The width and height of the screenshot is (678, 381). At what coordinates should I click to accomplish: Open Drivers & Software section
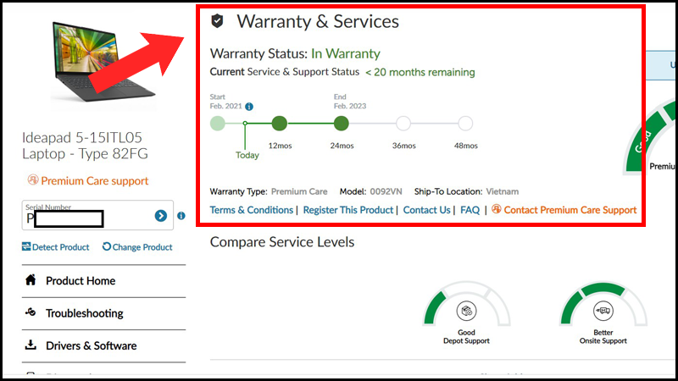coord(91,345)
